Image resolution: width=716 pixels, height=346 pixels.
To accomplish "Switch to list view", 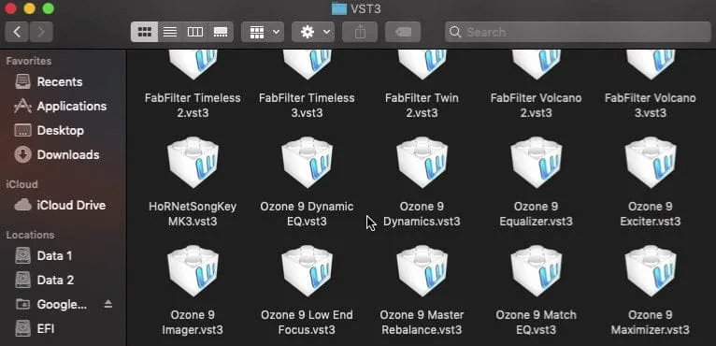I will 170,32.
